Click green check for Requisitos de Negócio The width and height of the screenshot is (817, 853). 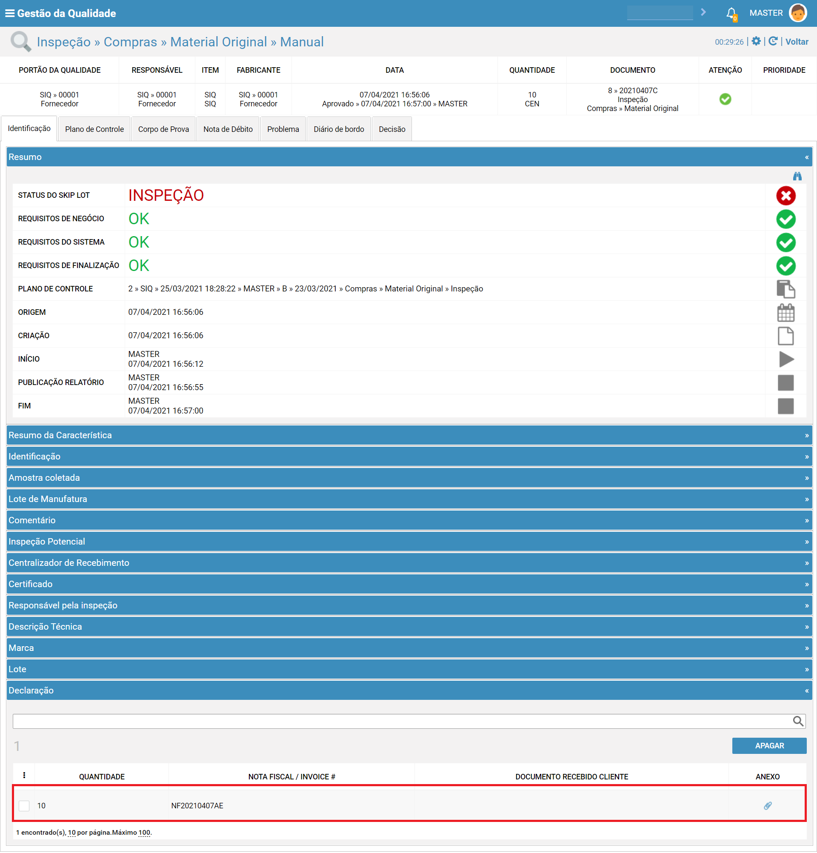[786, 219]
